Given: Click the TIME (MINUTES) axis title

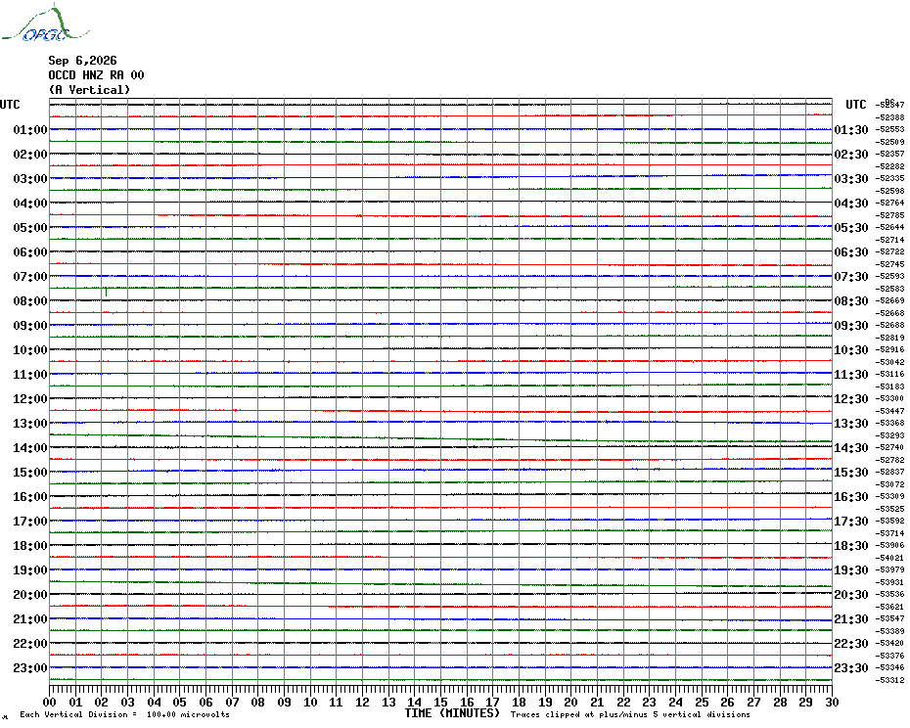Looking at the screenshot, I should (x=452, y=713).
